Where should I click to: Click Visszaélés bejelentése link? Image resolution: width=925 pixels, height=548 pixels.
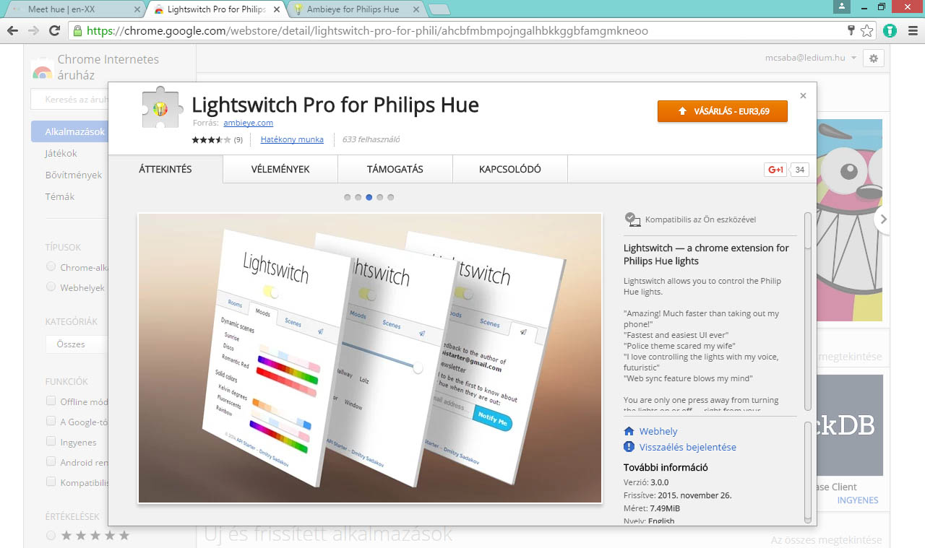(x=688, y=447)
